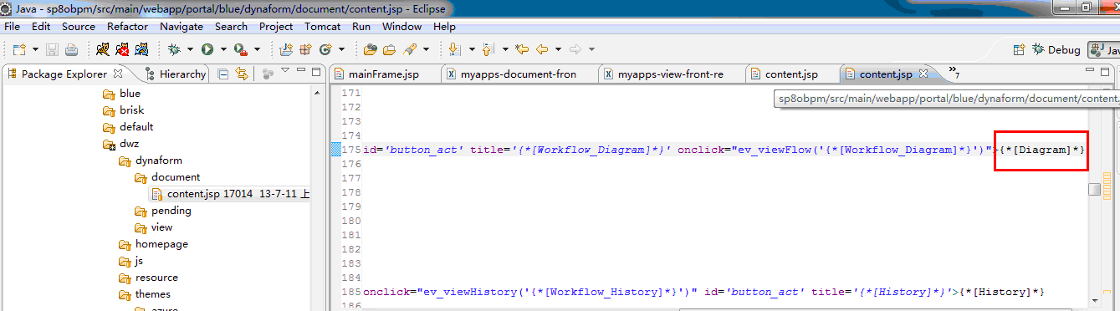Collapse All in Package Explorer

pyautogui.click(x=223, y=74)
